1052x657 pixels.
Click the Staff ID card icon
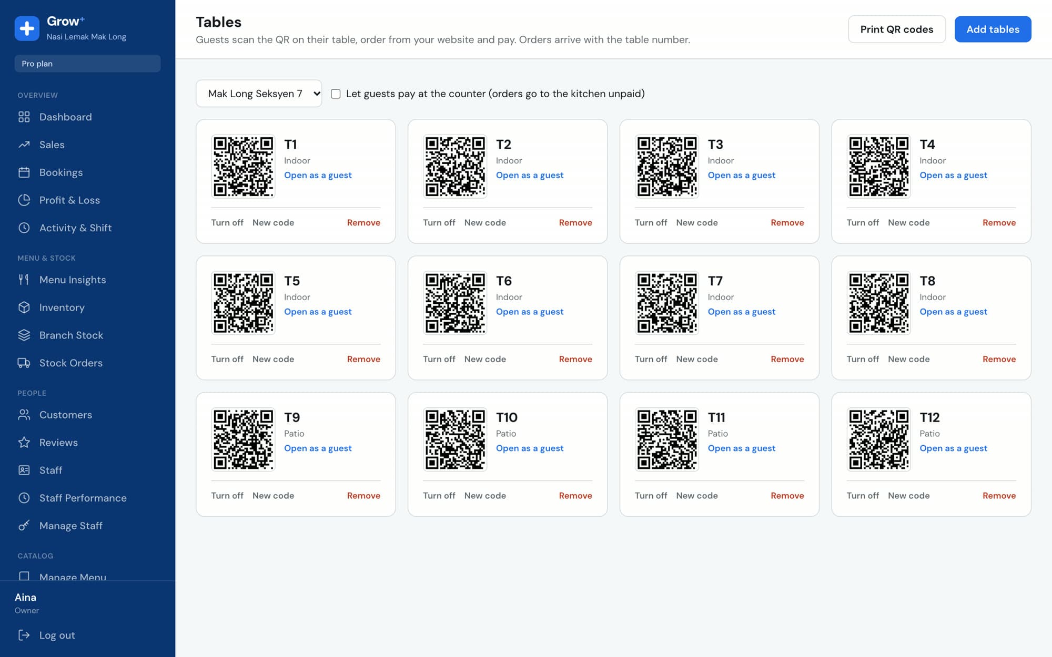24,470
